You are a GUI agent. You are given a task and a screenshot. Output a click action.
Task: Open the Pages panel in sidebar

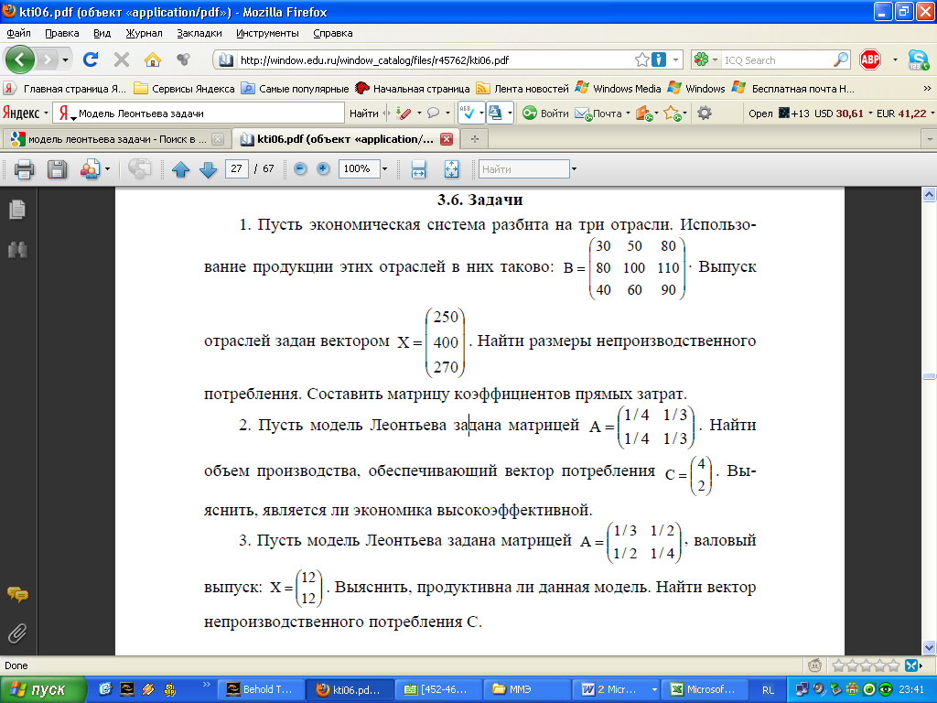tap(16, 210)
